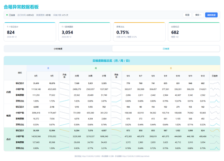Switch to the 小时维度 tab

[x=58, y=49]
